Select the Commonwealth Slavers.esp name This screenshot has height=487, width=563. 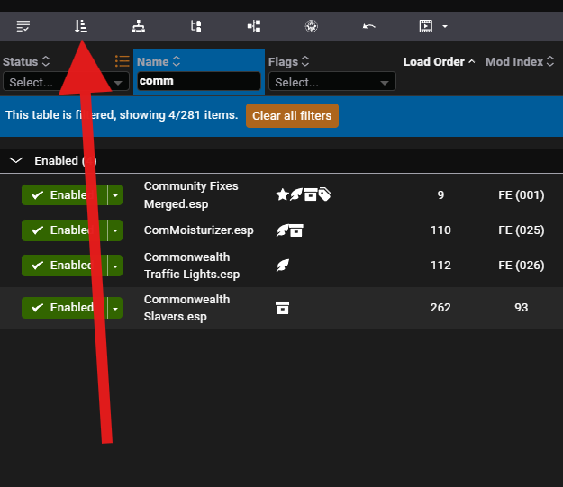point(186,308)
